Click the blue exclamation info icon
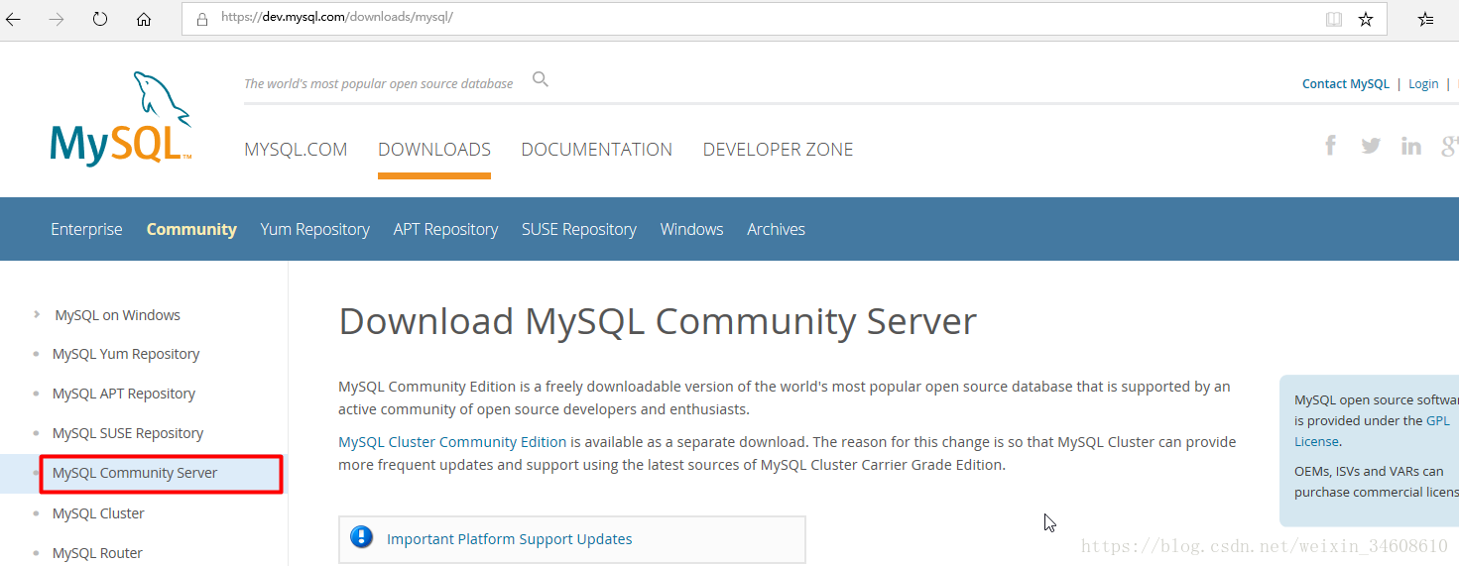This screenshot has height=566, width=1459. tap(362, 538)
